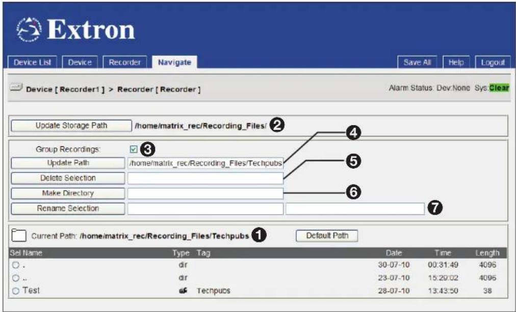Open the Recorder tab
The image size is (516, 312).
click(x=125, y=62)
